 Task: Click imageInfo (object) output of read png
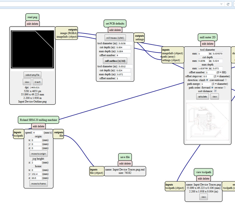67,36
